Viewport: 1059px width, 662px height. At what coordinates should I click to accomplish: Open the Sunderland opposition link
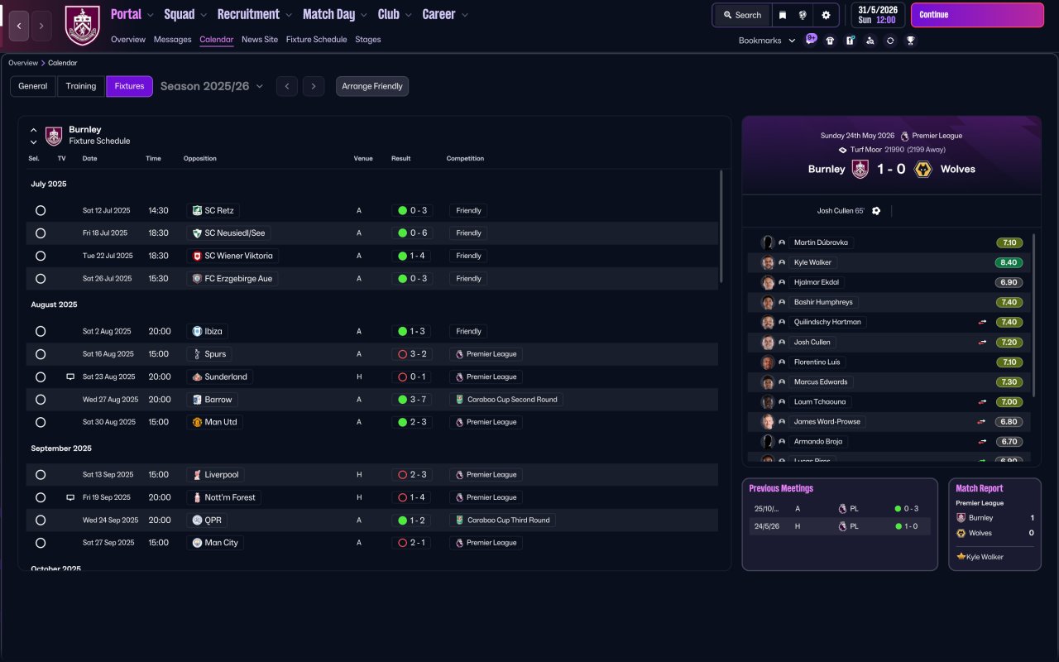click(x=218, y=377)
